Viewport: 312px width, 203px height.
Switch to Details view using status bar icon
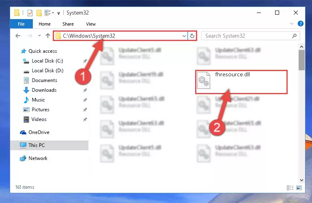(x=290, y=188)
